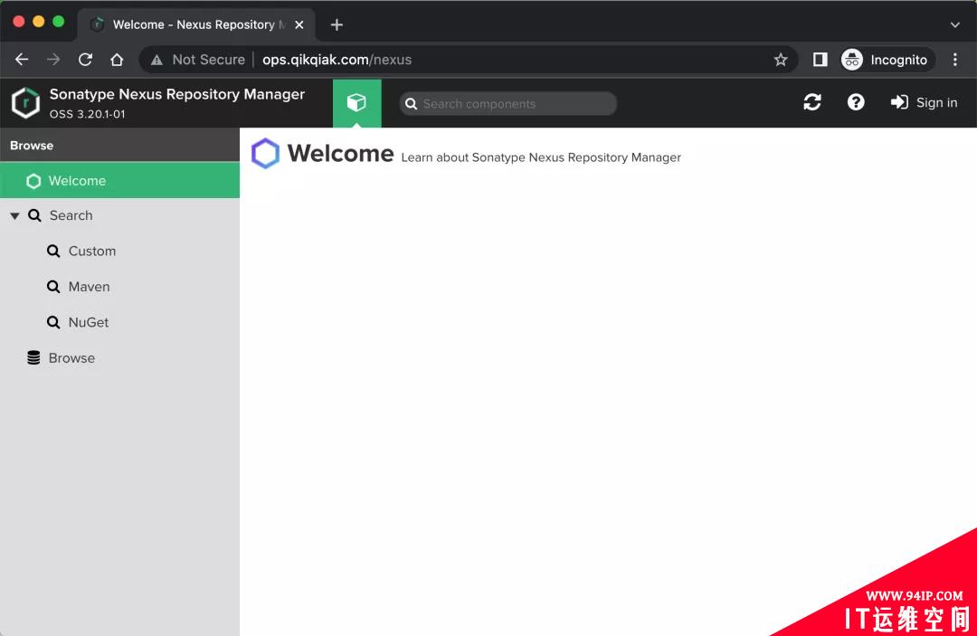Image resolution: width=977 pixels, height=636 pixels.
Task: Open the Chrome three-dot menu
Action: [x=955, y=60]
